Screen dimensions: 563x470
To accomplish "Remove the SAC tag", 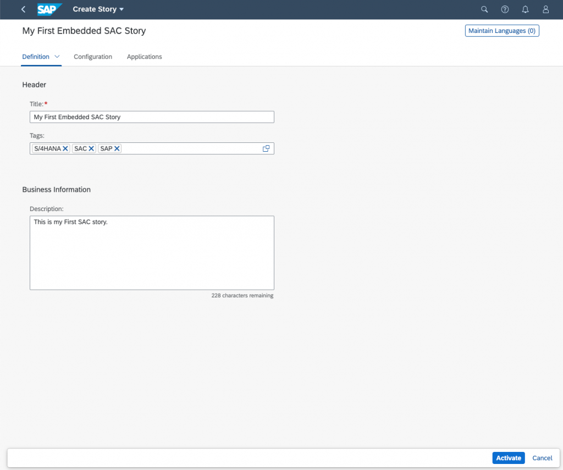I will click(x=91, y=148).
